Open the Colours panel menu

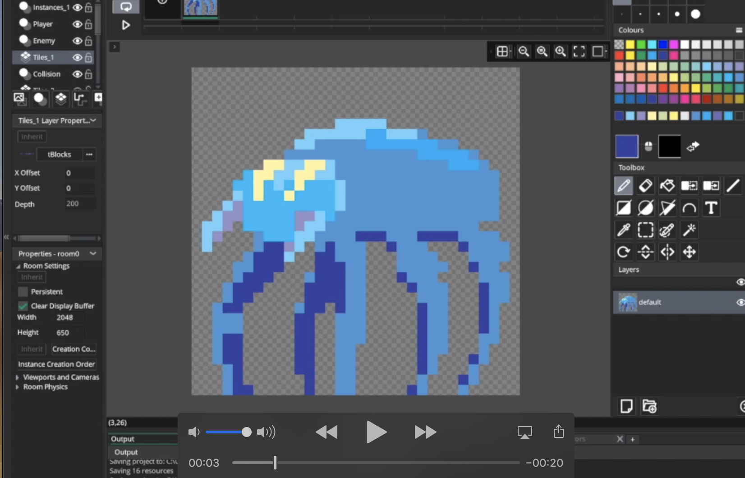[739, 30]
